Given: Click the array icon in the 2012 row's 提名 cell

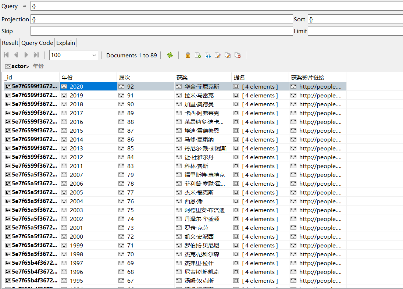Looking at the screenshot, I should pos(236,157).
